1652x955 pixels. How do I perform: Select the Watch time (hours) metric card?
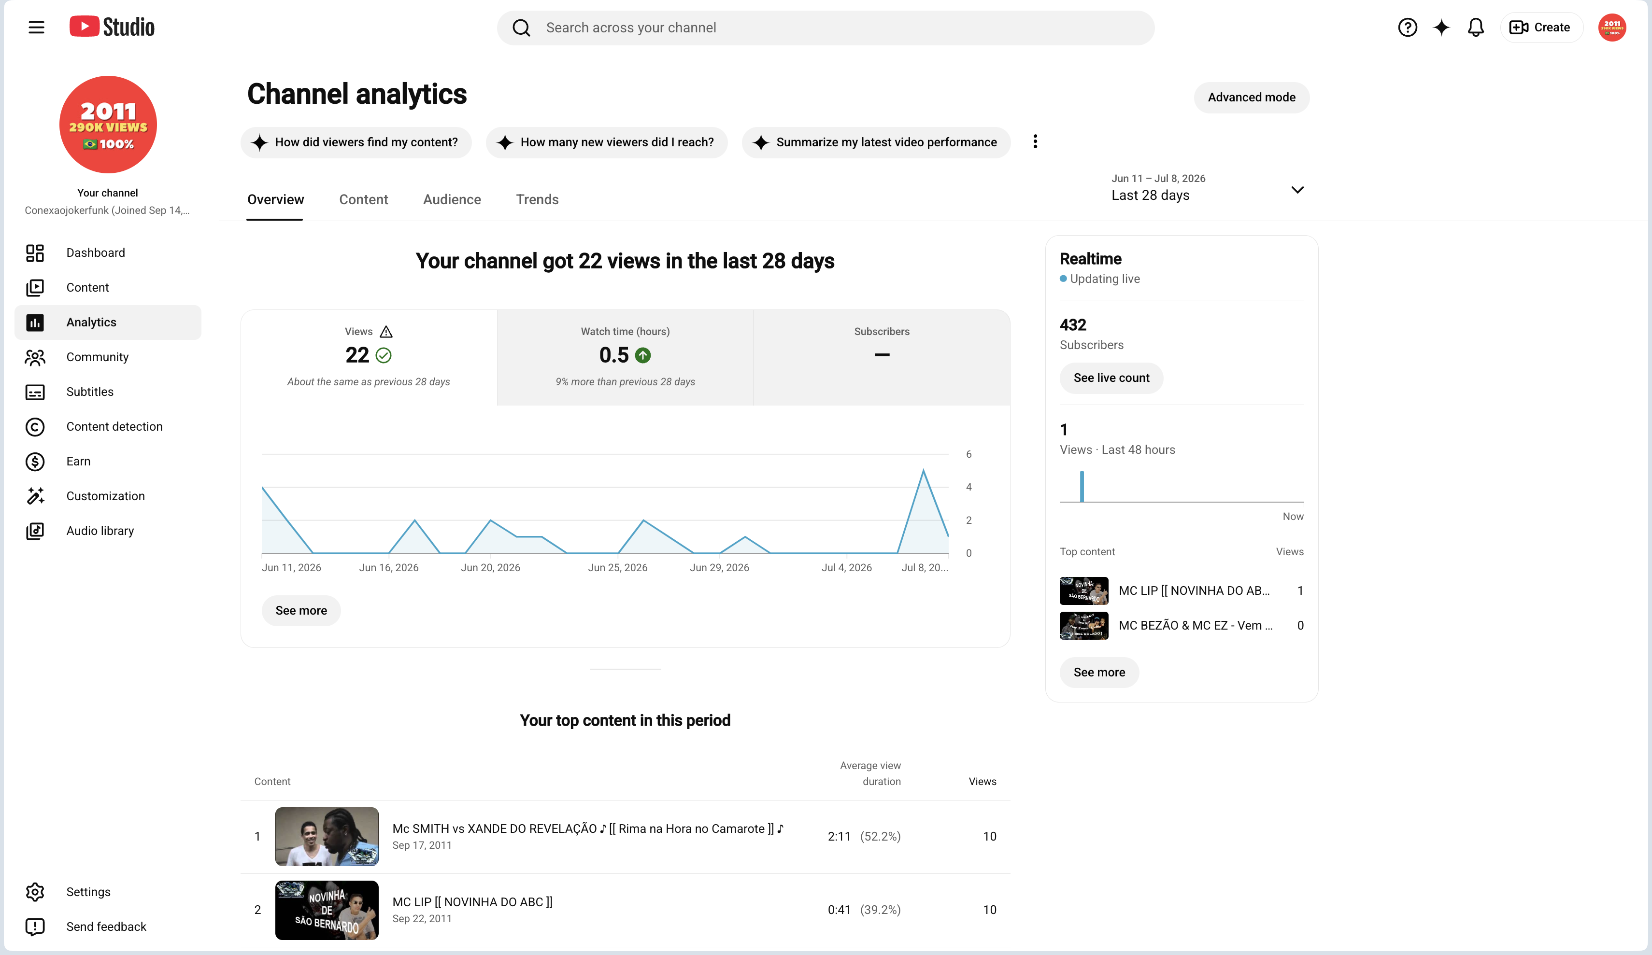[x=626, y=357]
